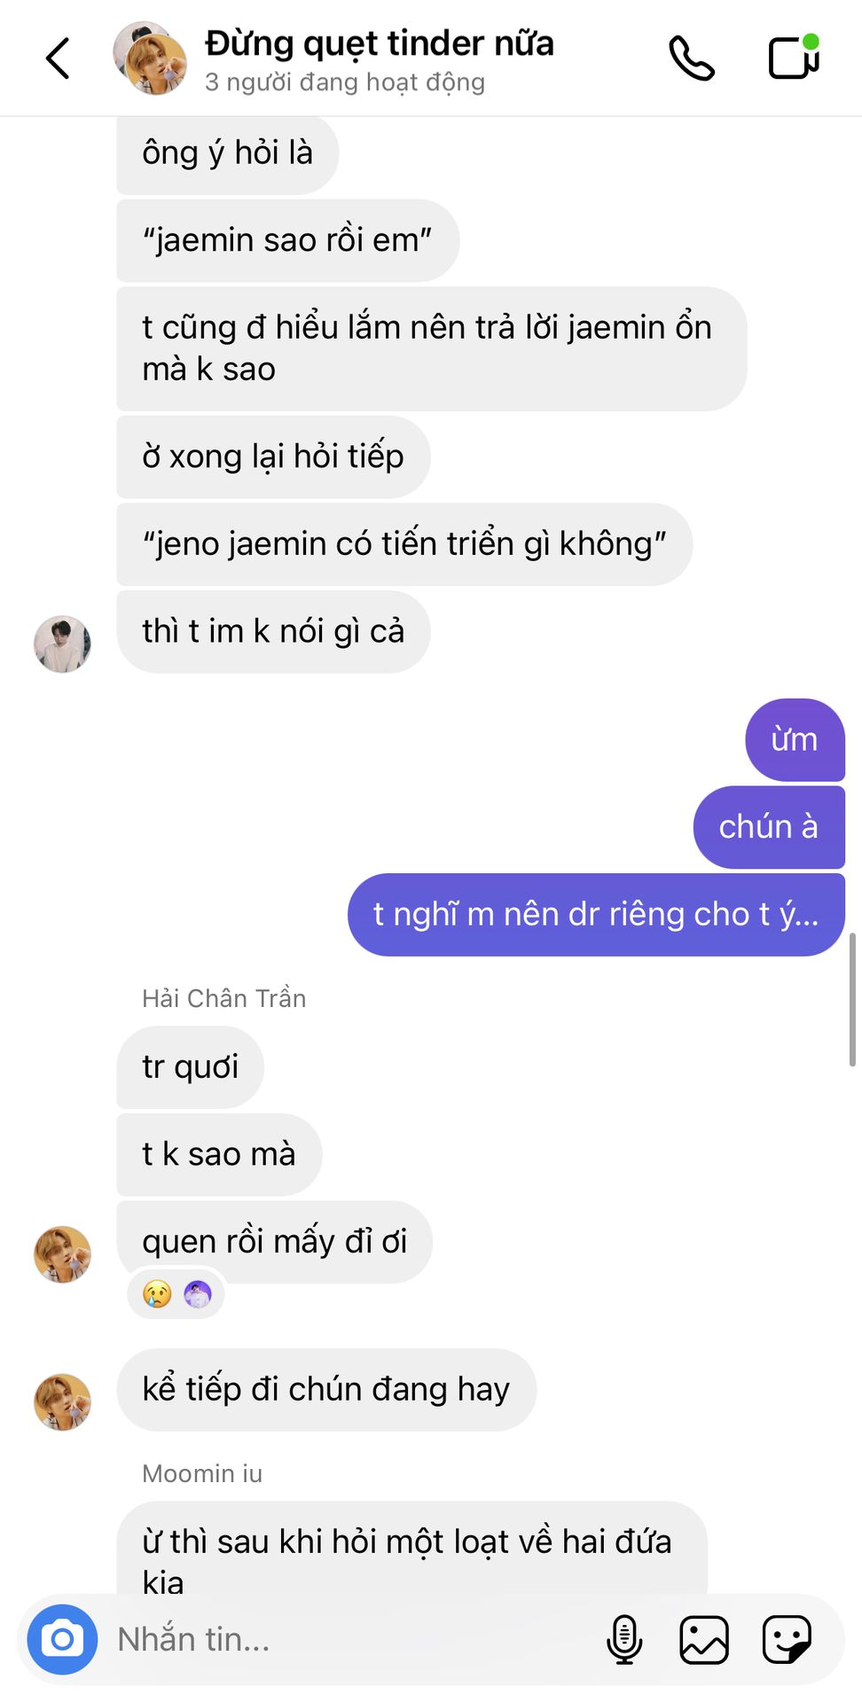Tap the '3 người đang hoạt động' status text
862x1702 pixels.
pos(345,82)
